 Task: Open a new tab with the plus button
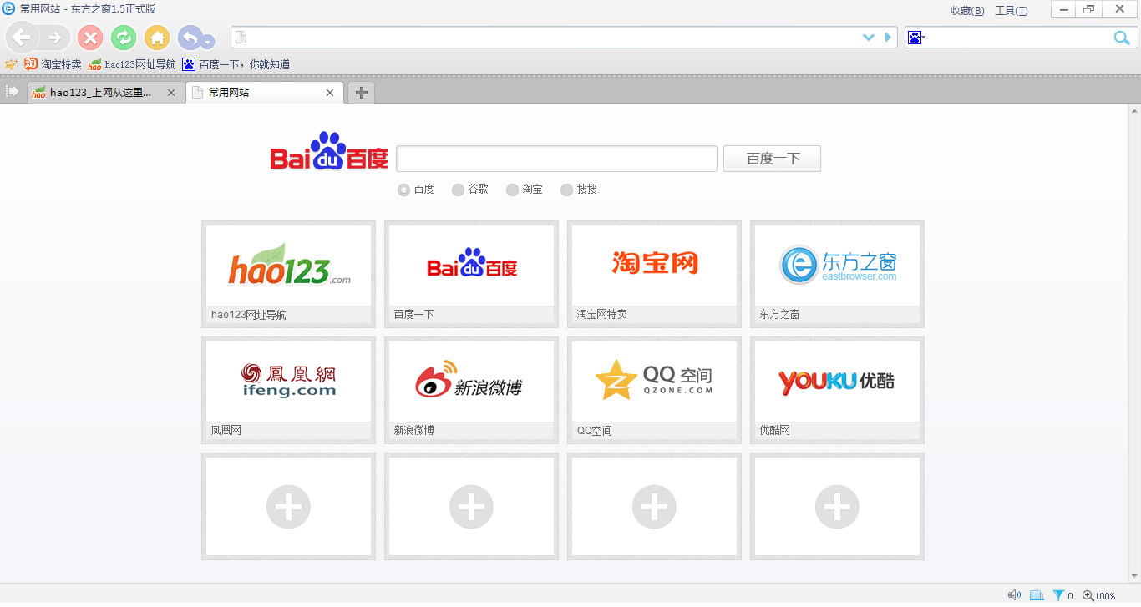(361, 93)
